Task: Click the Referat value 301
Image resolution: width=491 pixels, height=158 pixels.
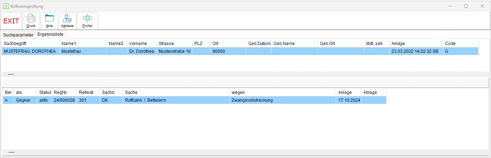Action: point(88,100)
